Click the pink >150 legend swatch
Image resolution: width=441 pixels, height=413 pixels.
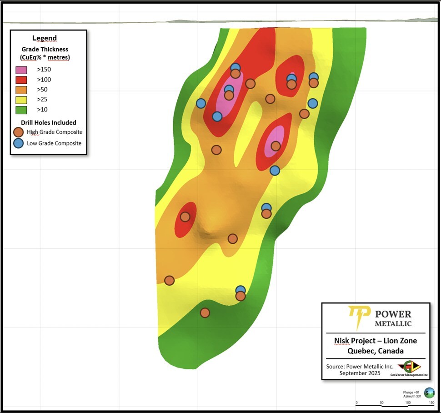(21, 70)
